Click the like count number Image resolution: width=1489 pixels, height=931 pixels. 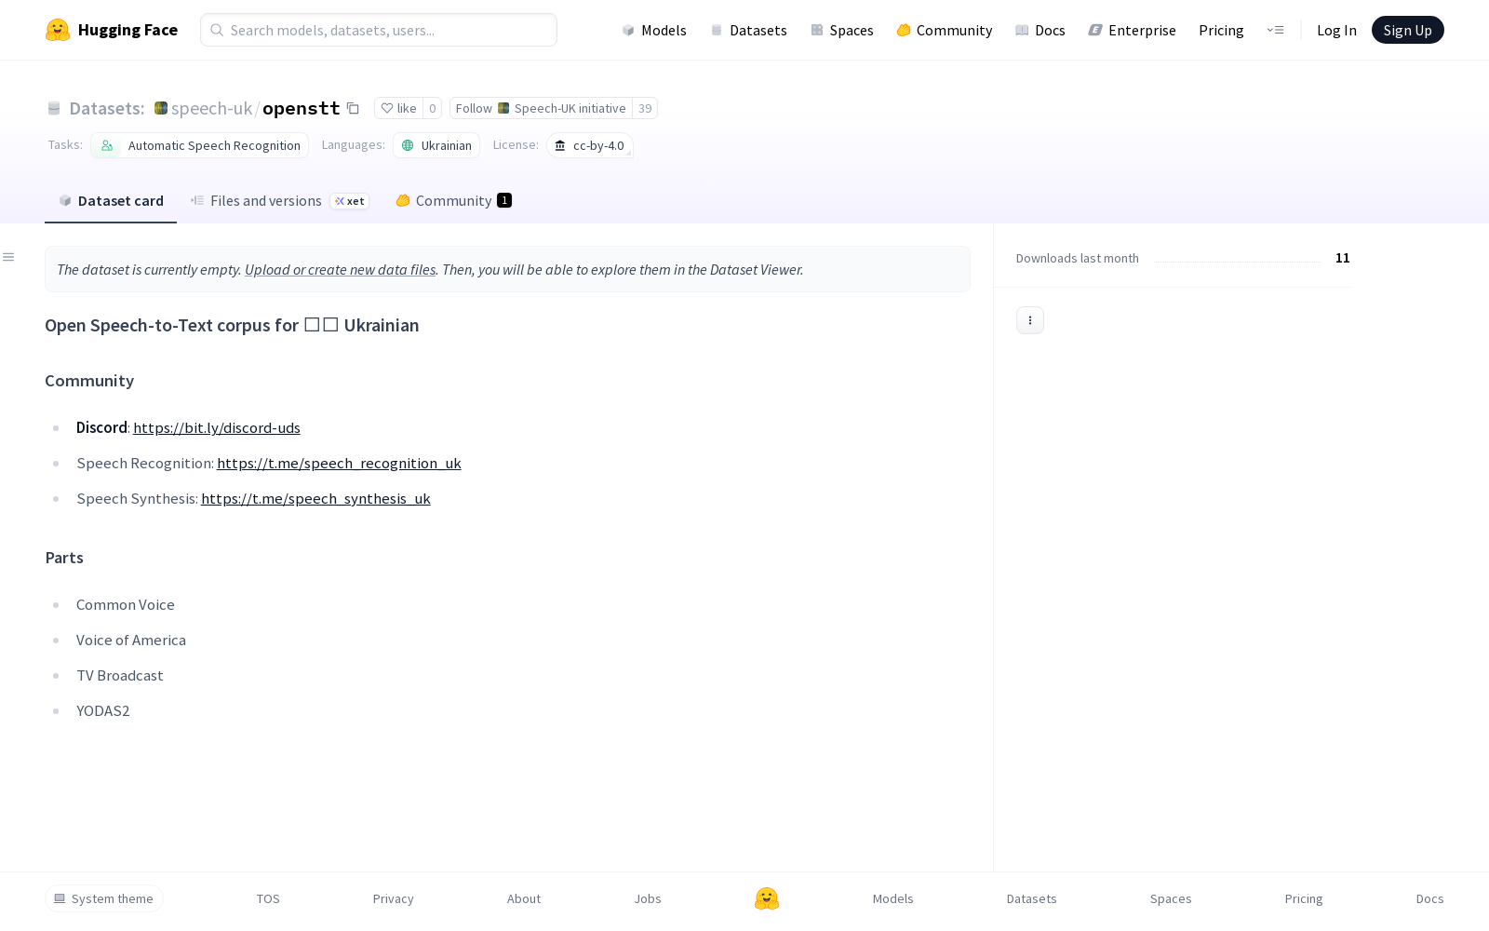point(432,108)
